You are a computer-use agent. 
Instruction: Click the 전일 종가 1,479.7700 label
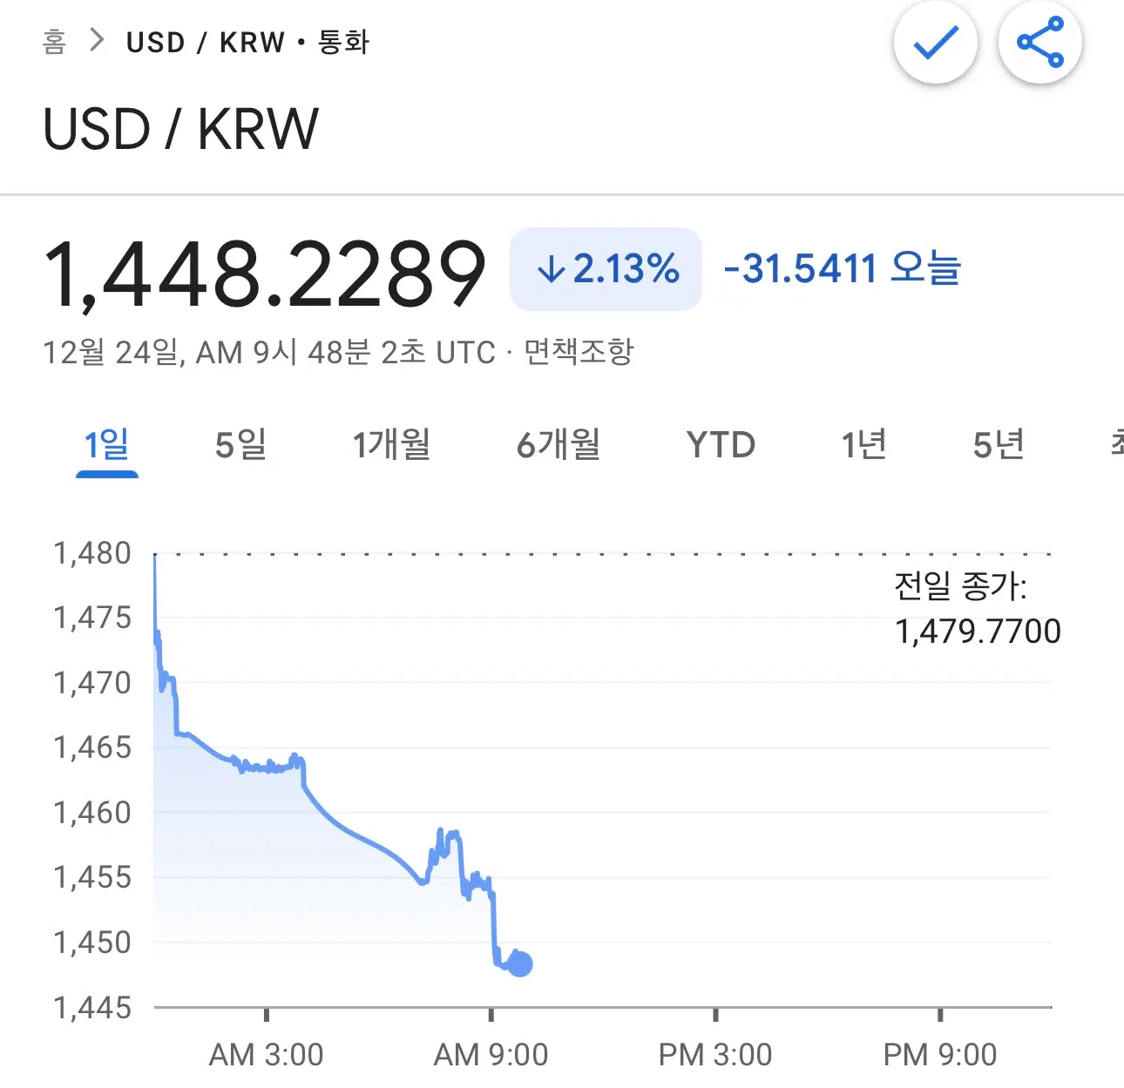[x=977, y=609]
